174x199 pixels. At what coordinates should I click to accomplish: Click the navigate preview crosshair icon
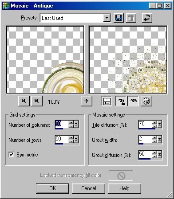[87, 101]
